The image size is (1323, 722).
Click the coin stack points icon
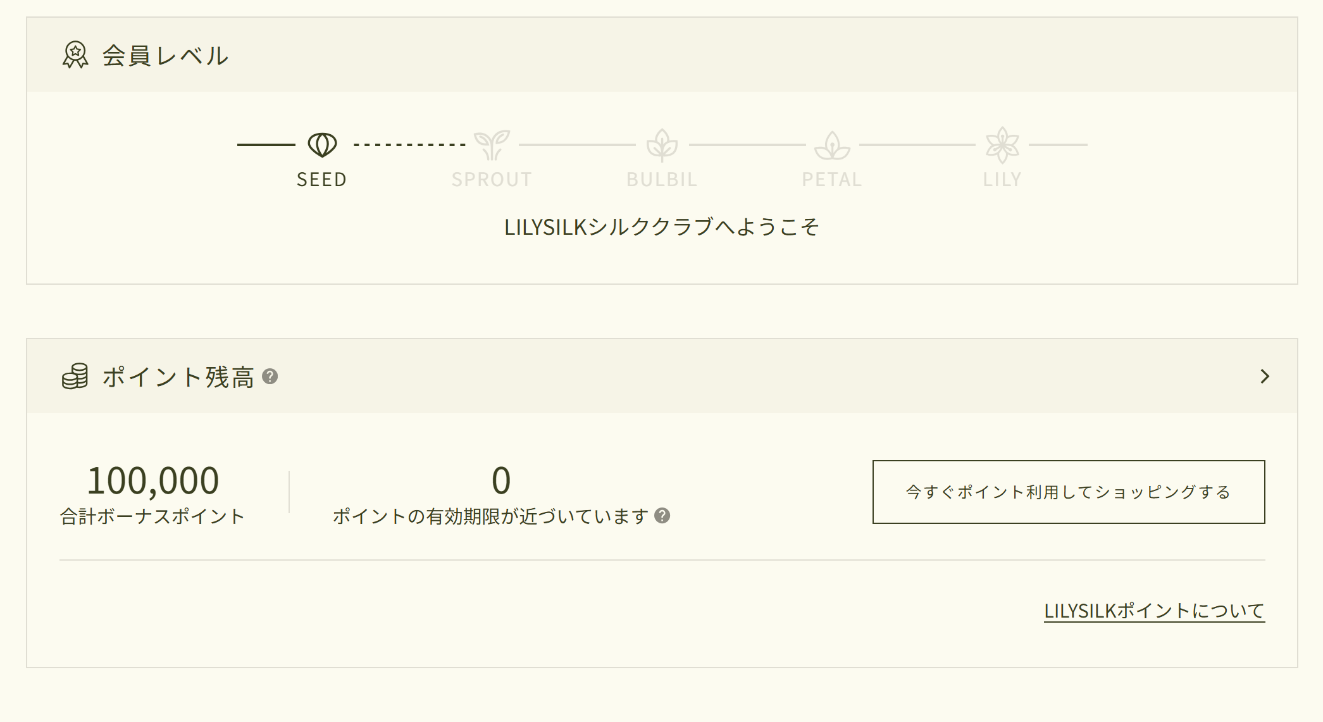75,377
